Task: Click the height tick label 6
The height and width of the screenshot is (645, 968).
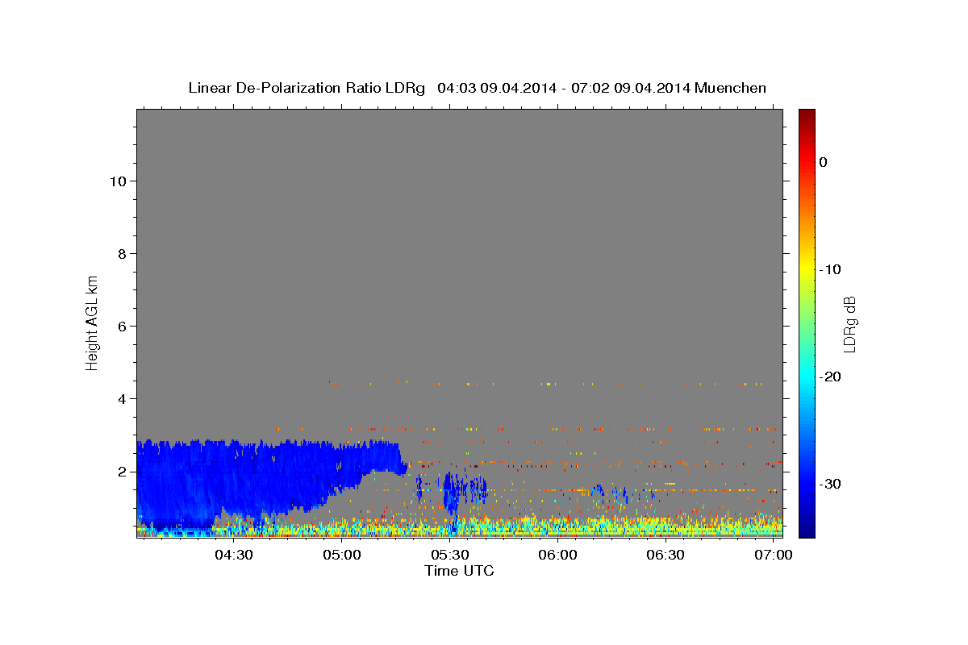Action: tap(123, 327)
